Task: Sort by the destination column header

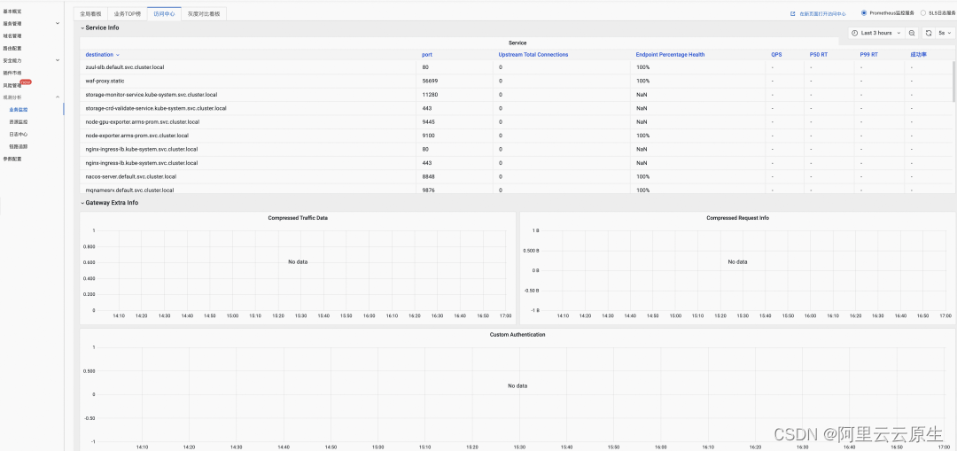Action: click(103, 54)
